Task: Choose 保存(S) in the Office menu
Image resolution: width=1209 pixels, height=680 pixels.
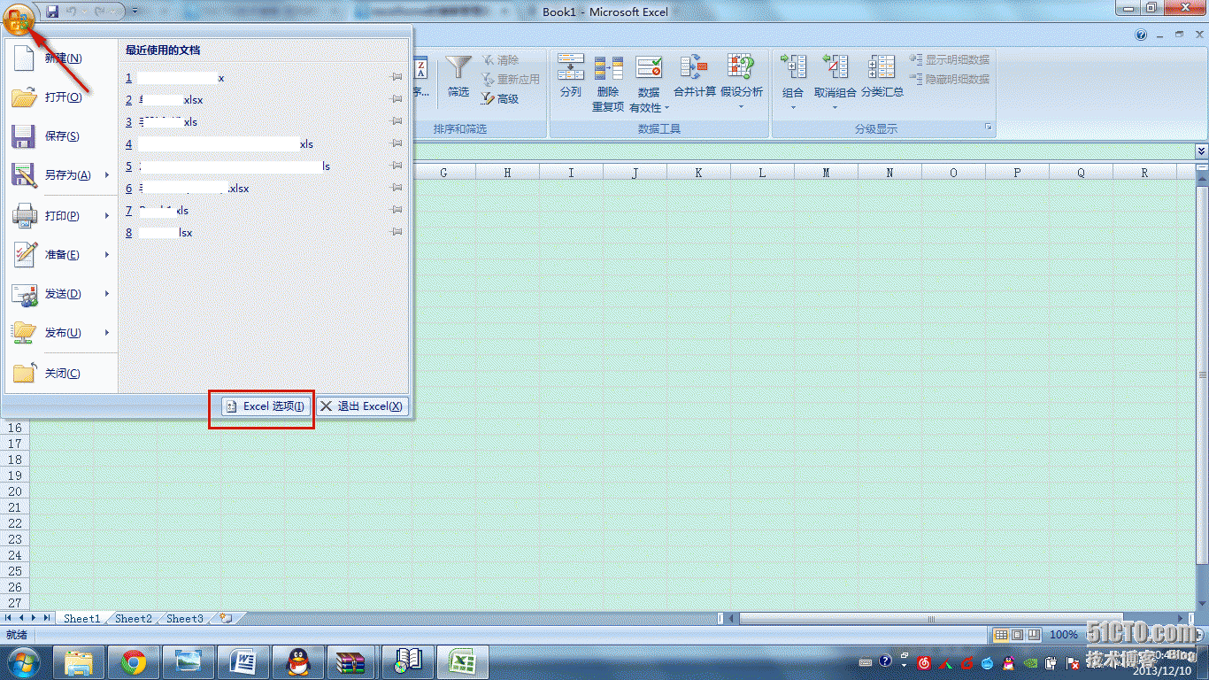Action: pos(60,136)
